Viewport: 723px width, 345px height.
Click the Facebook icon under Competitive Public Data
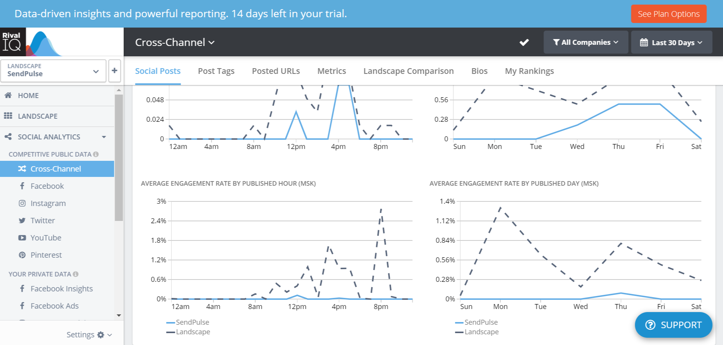coord(22,186)
